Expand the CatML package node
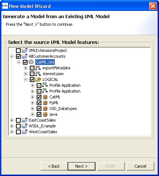The image size is (159, 176). pos(32,97)
